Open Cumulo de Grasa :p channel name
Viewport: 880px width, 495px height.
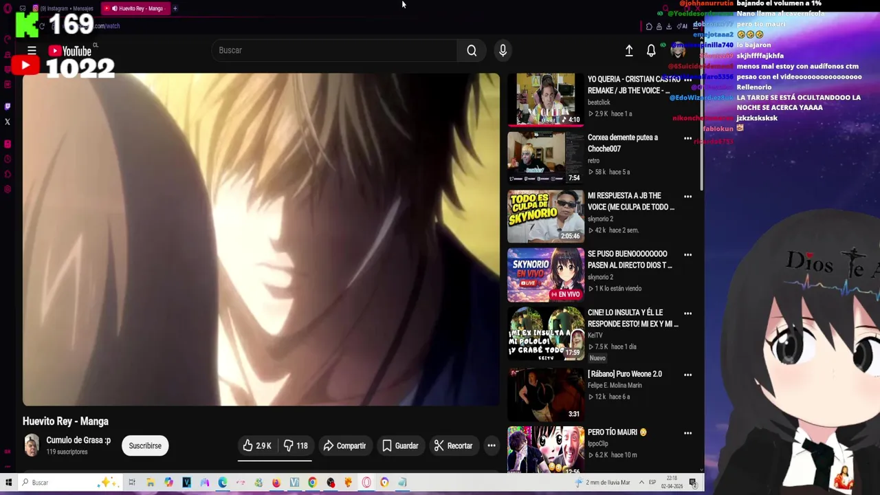click(x=78, y=440)
